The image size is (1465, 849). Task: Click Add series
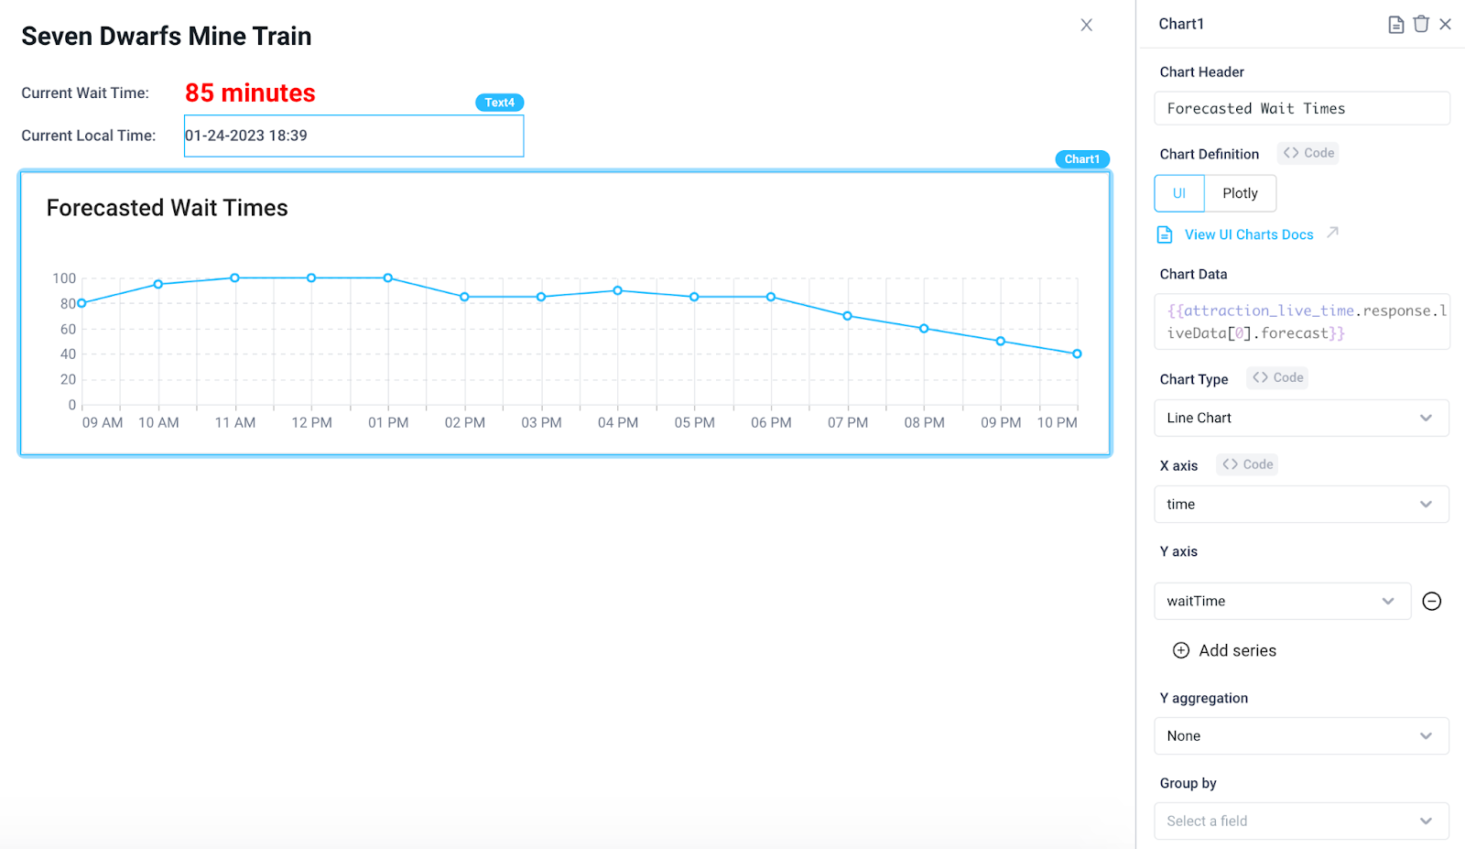click(x=1236, y=650)
